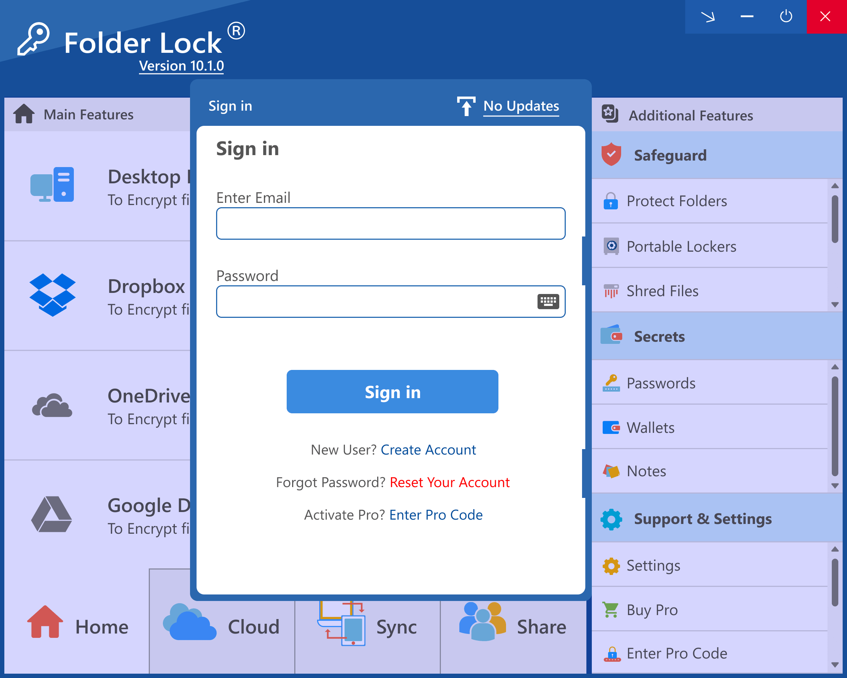Click the Safeguard list scrollbar thumb

tap(835, 219)
